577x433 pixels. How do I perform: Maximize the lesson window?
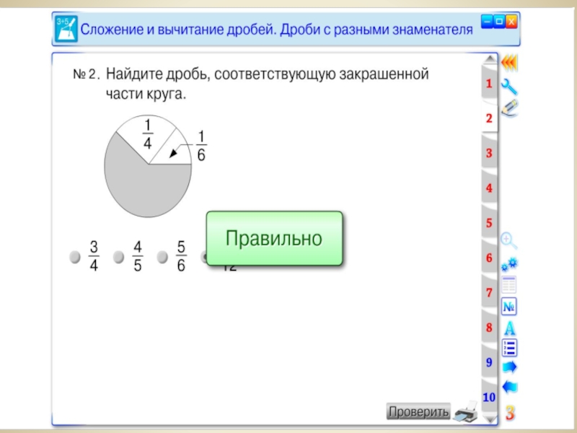coord(499,22)
